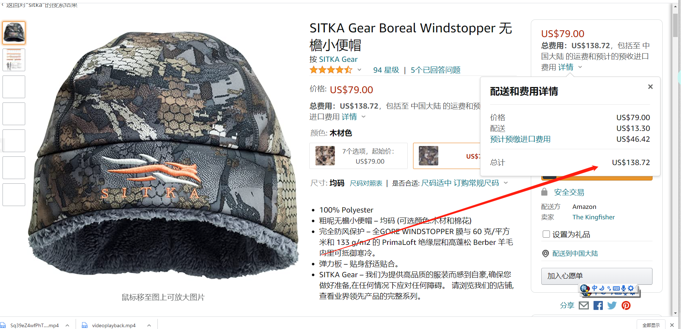
Task: Select the first hat image thumbnail
Action: [14, 33]
